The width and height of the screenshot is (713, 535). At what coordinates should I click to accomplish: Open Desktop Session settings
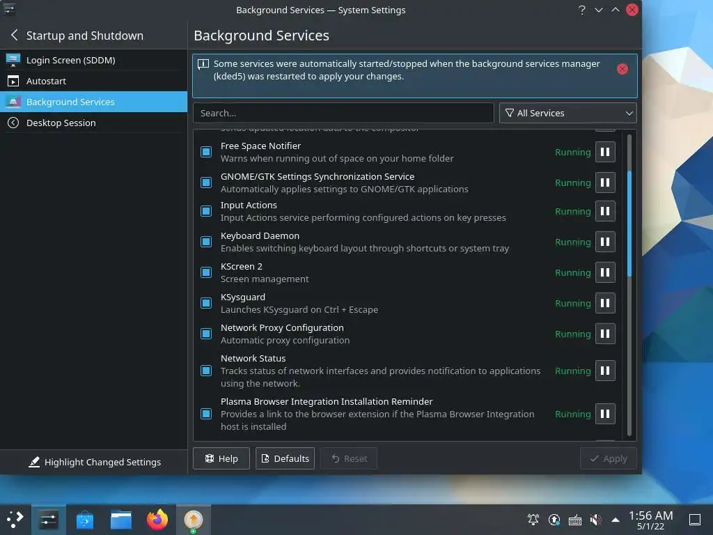coord(94,123)
